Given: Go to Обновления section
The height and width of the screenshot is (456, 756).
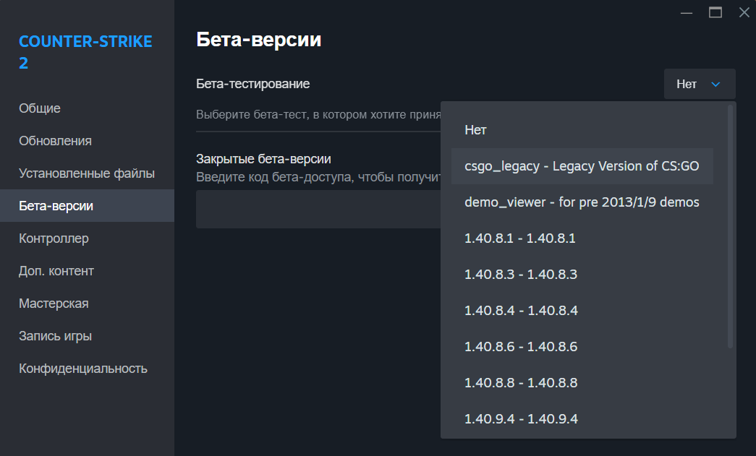Looking at the screenshot, I should click(x=55, y=141).
